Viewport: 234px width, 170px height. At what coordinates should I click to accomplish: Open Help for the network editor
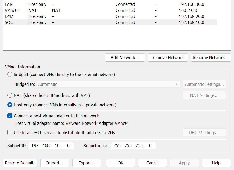[216, 163]
